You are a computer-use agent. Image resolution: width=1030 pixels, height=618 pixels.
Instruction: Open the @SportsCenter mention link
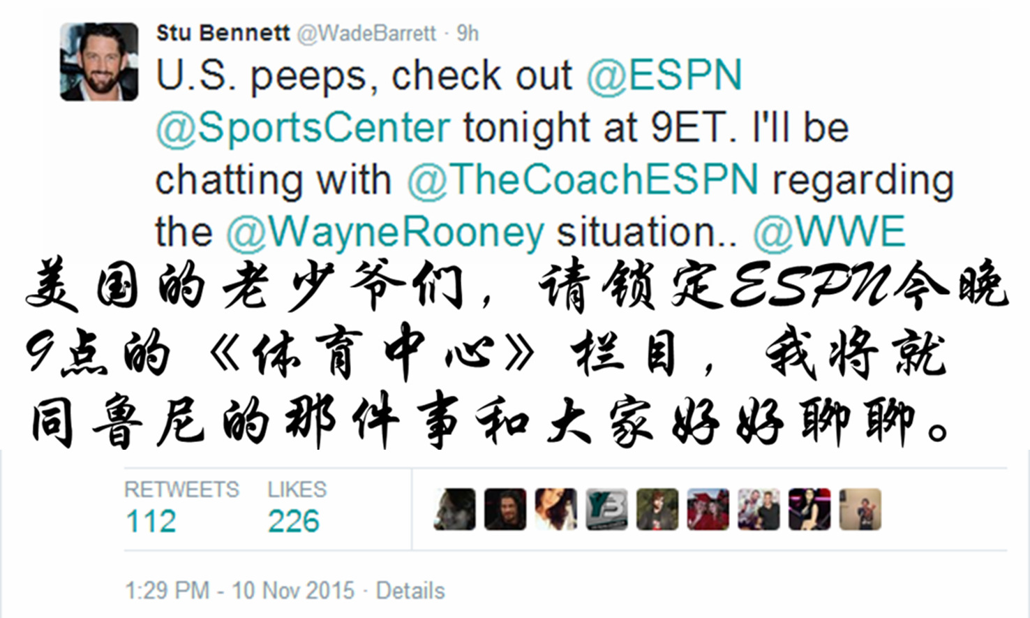click(303, 128)
